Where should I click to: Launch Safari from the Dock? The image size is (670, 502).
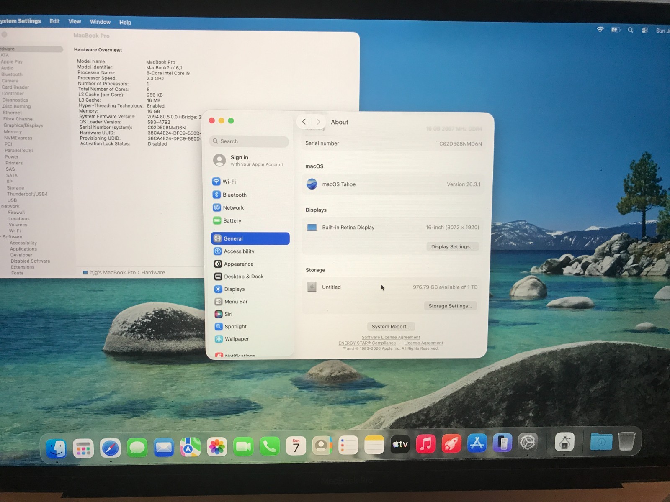coord(110,448)
